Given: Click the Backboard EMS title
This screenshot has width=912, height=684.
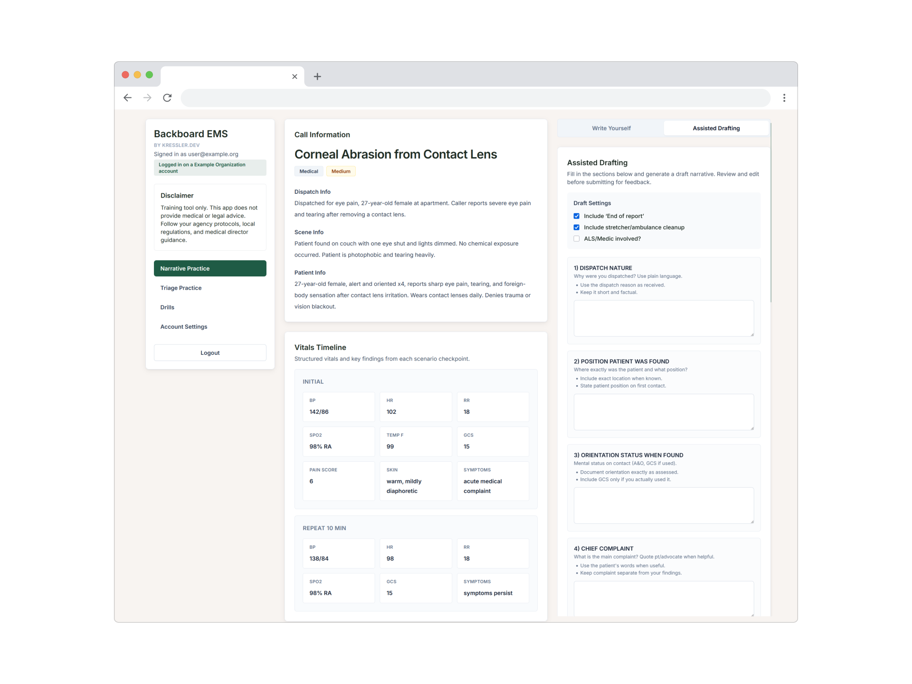Looking at the screenshot, I should coord(191,134).
